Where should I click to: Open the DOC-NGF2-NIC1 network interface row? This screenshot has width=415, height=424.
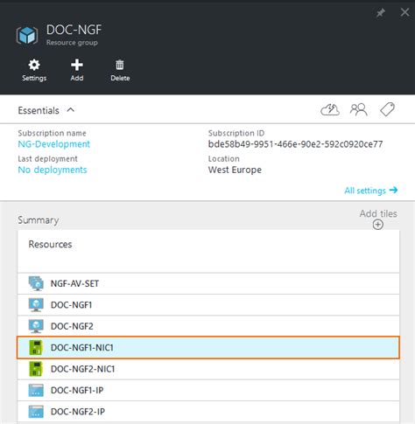pos(208,369)
